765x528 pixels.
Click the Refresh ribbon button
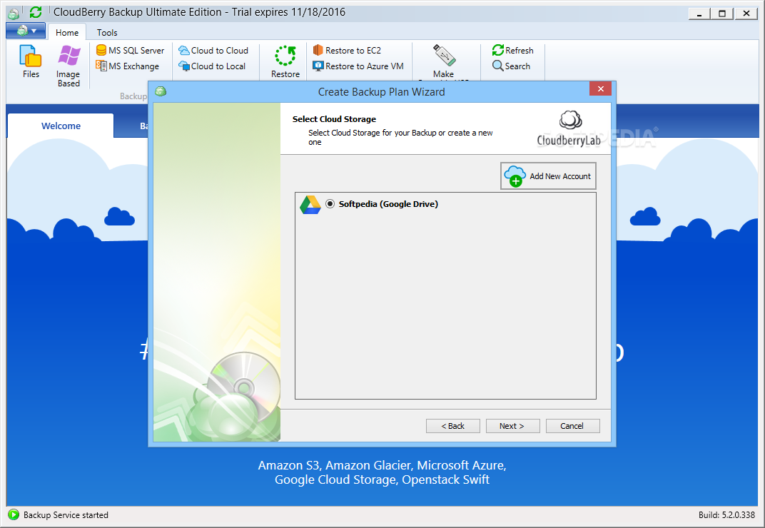(x=512, y=50)
